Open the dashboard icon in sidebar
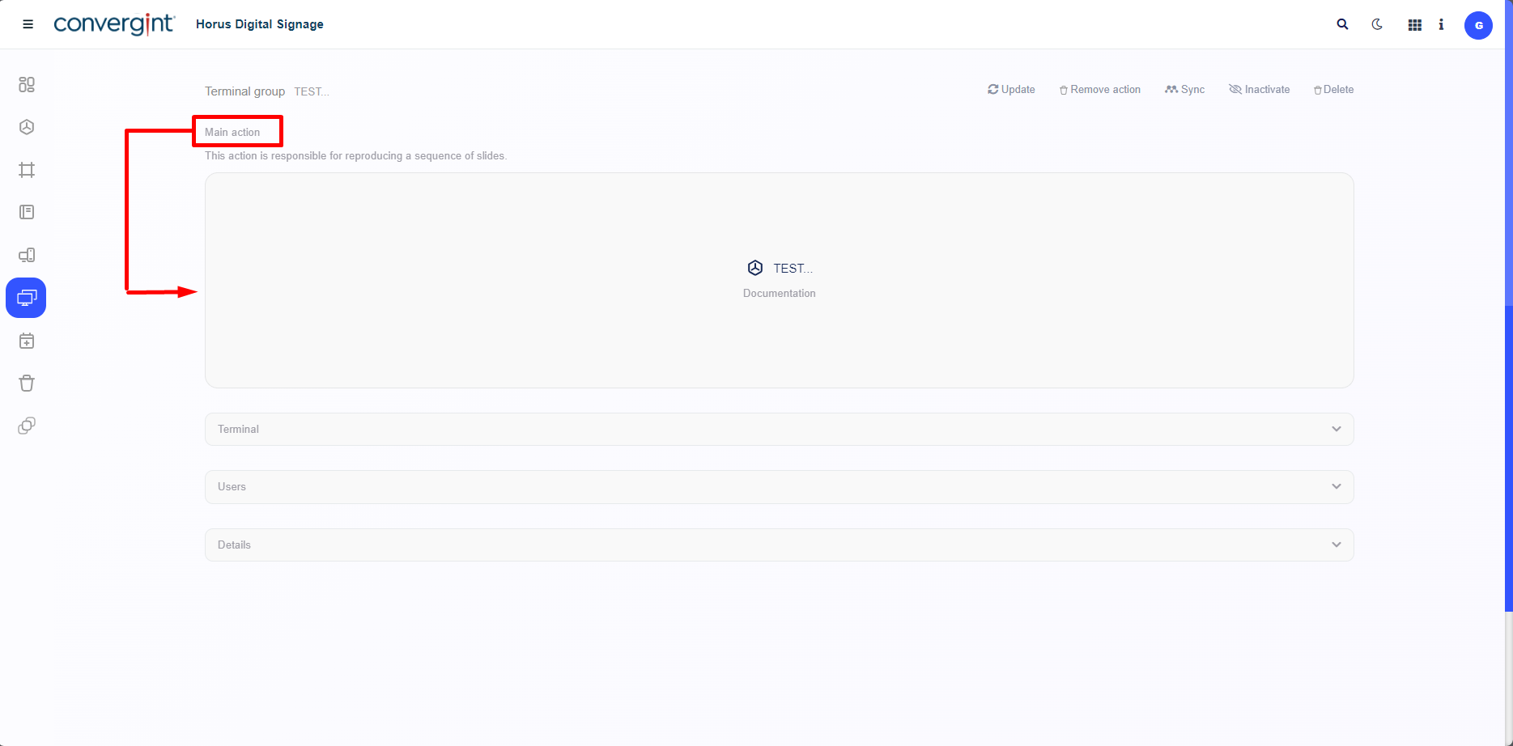The width and height of the screenshot is (1513, 746). click(27, 85)
